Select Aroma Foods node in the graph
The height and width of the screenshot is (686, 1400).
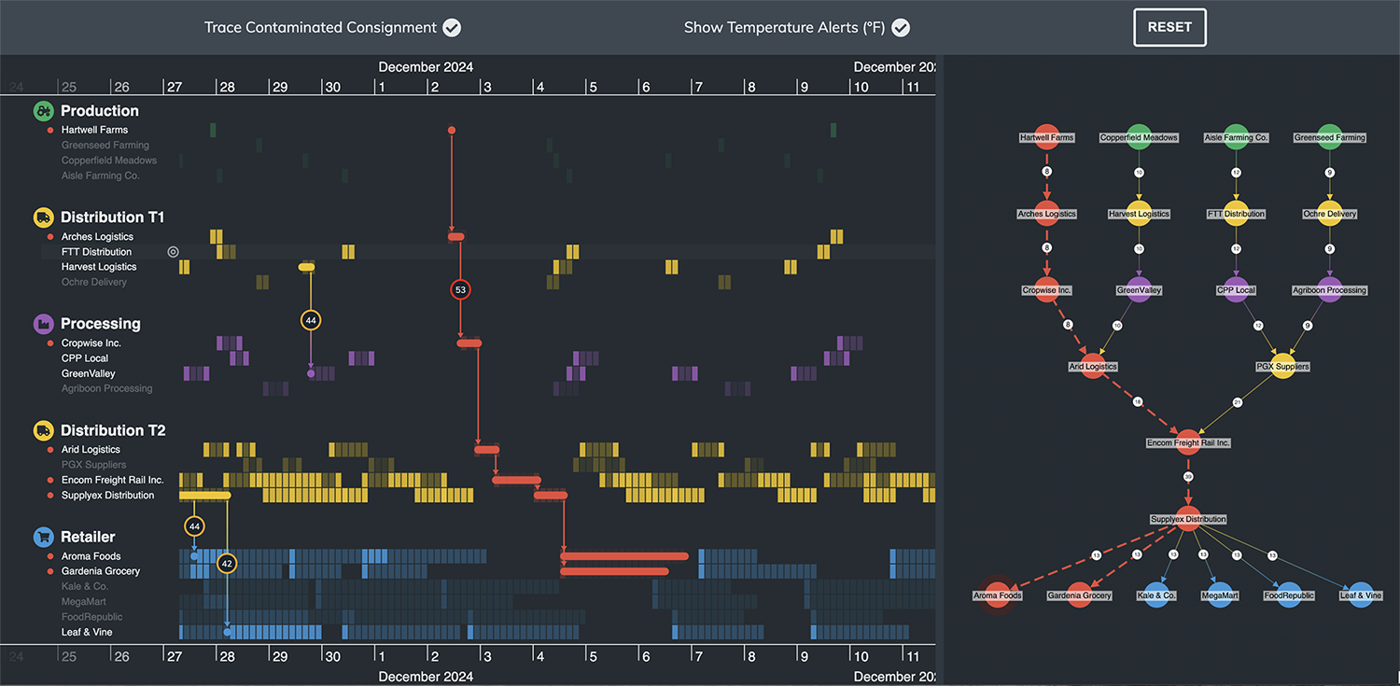tap(998, 595)
